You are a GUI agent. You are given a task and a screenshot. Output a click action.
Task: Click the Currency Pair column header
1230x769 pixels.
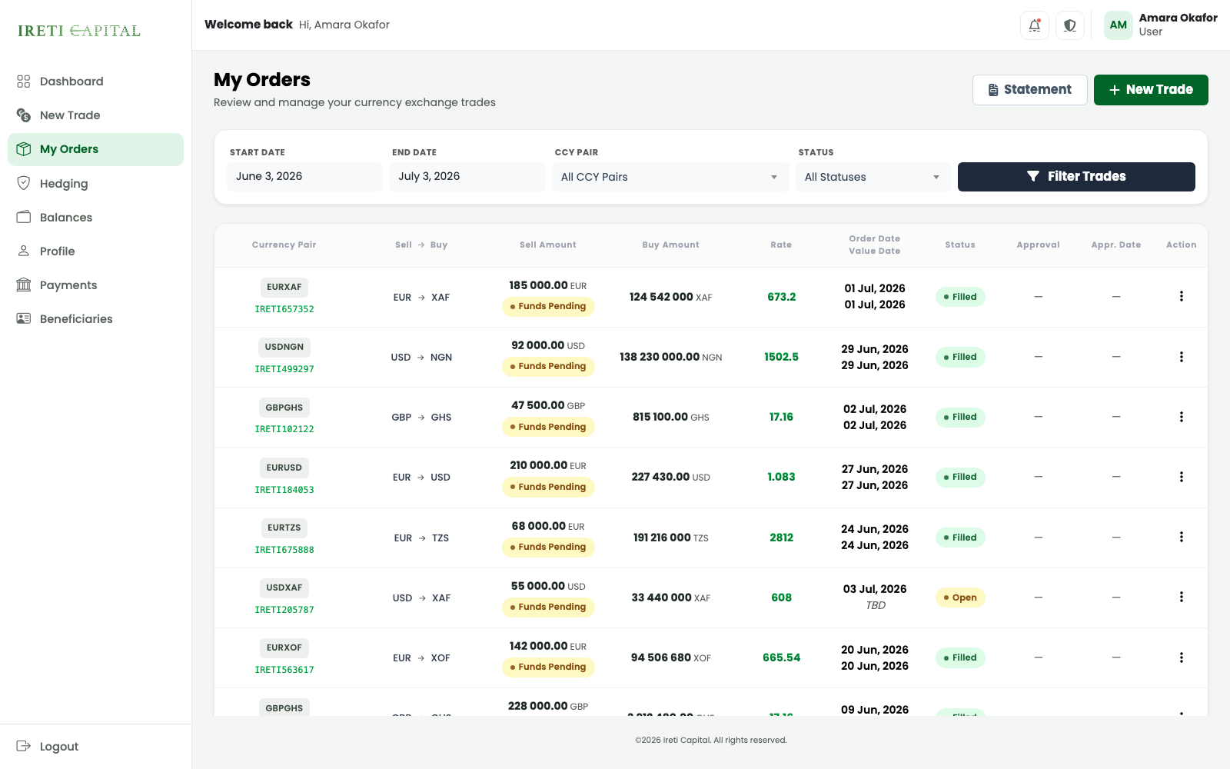point(284,245)
